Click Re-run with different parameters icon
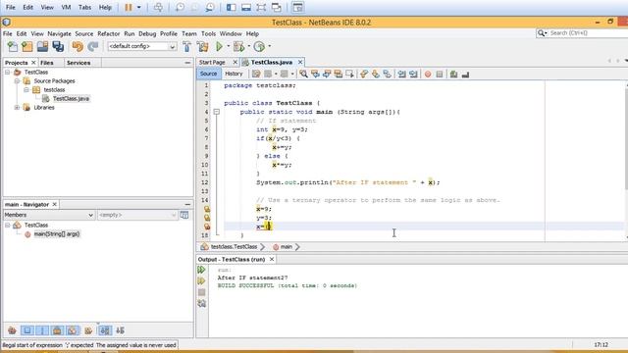The width and height of the screenshot is (628, 353). [x=201, y=281]
